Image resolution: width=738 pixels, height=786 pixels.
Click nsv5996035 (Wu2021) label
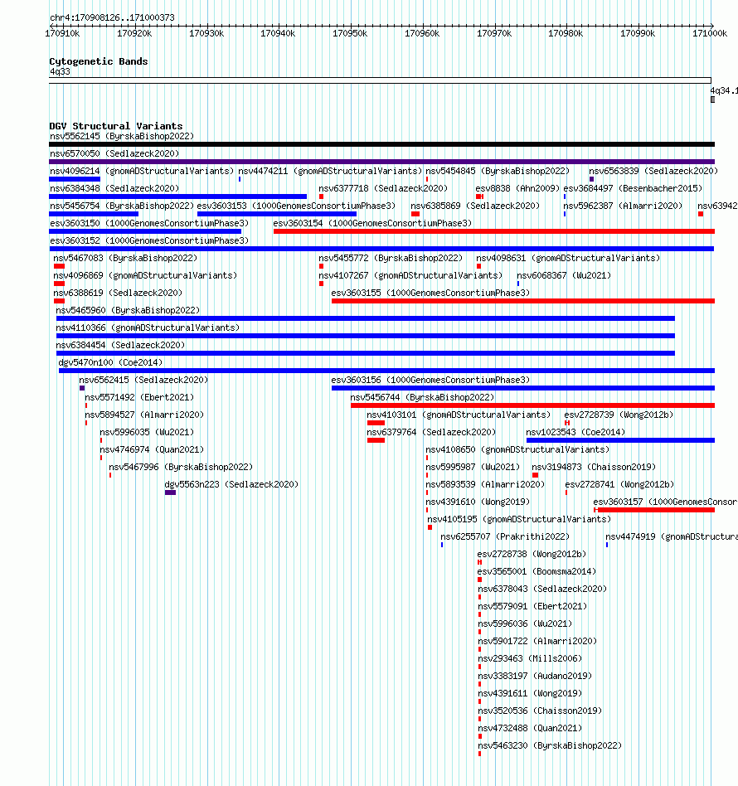click(x=147, y=432)
